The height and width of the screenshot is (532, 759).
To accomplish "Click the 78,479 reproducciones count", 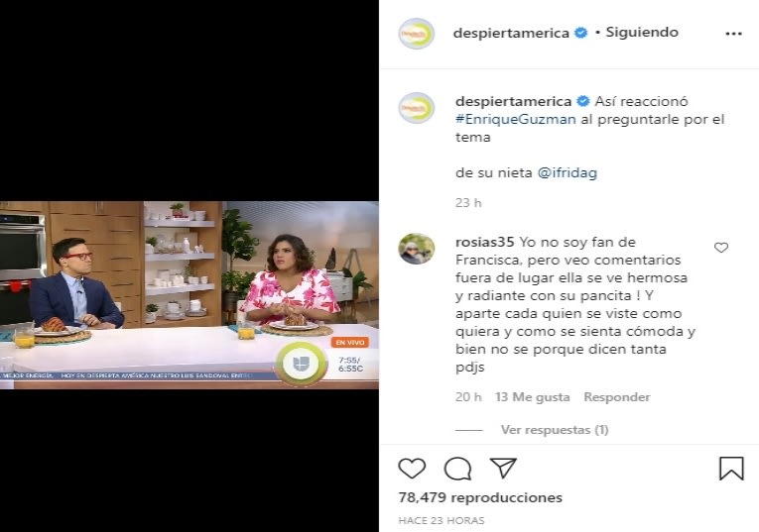I will point(480,497).
